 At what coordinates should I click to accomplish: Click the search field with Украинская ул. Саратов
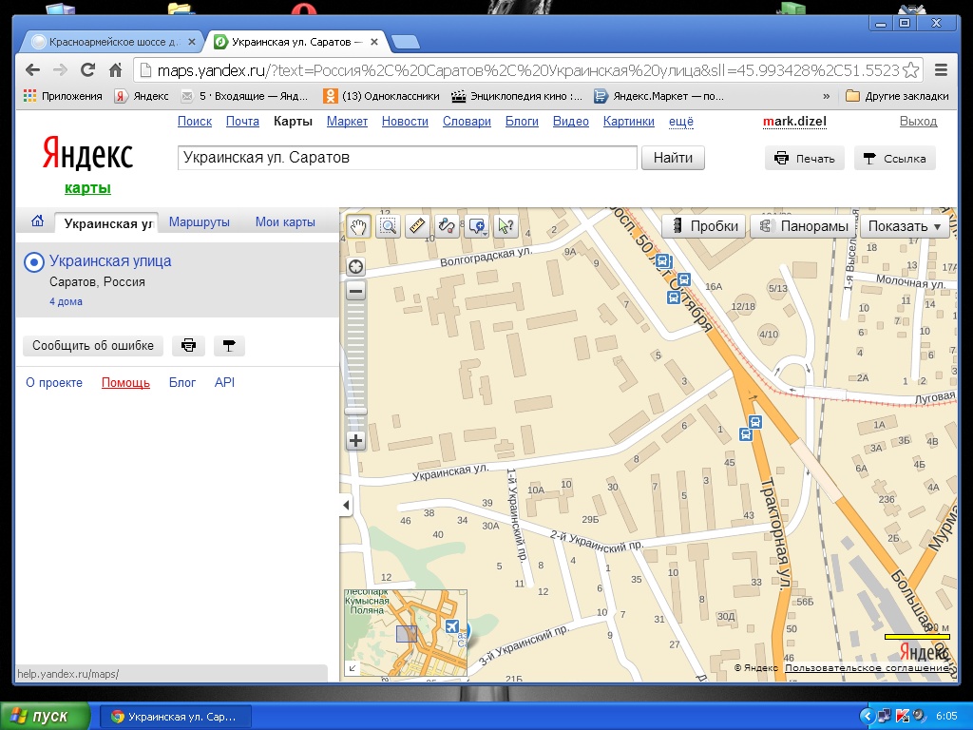[x=407, y=158]
